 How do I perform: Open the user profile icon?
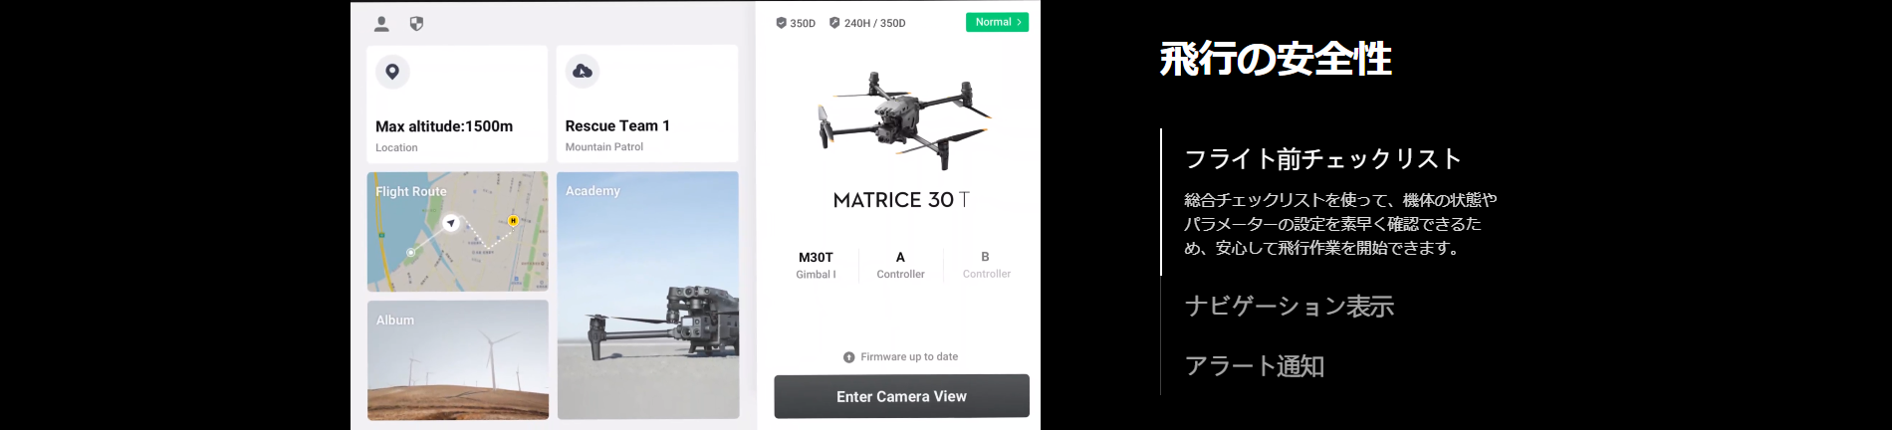(381, 24)
